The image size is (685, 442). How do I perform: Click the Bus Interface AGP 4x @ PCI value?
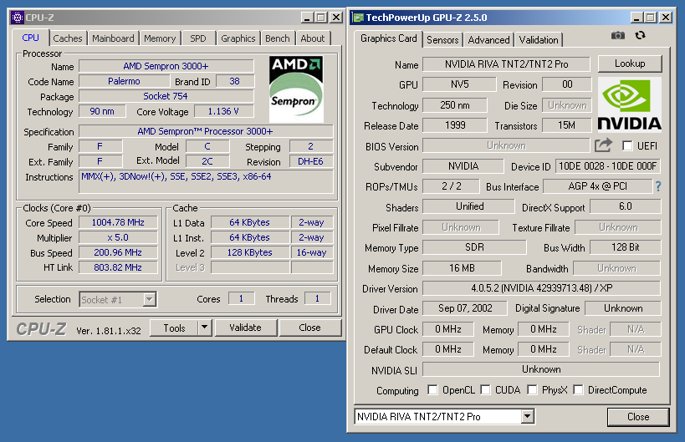pyautogui.click(x=597, y=186)
